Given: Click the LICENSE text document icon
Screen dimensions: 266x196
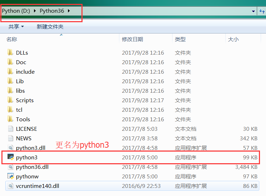Looking at the screenshot, I should tap(11, 129).
